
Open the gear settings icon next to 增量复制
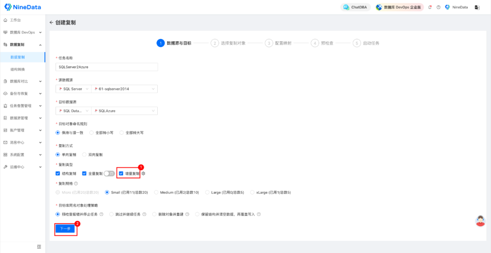143,173
